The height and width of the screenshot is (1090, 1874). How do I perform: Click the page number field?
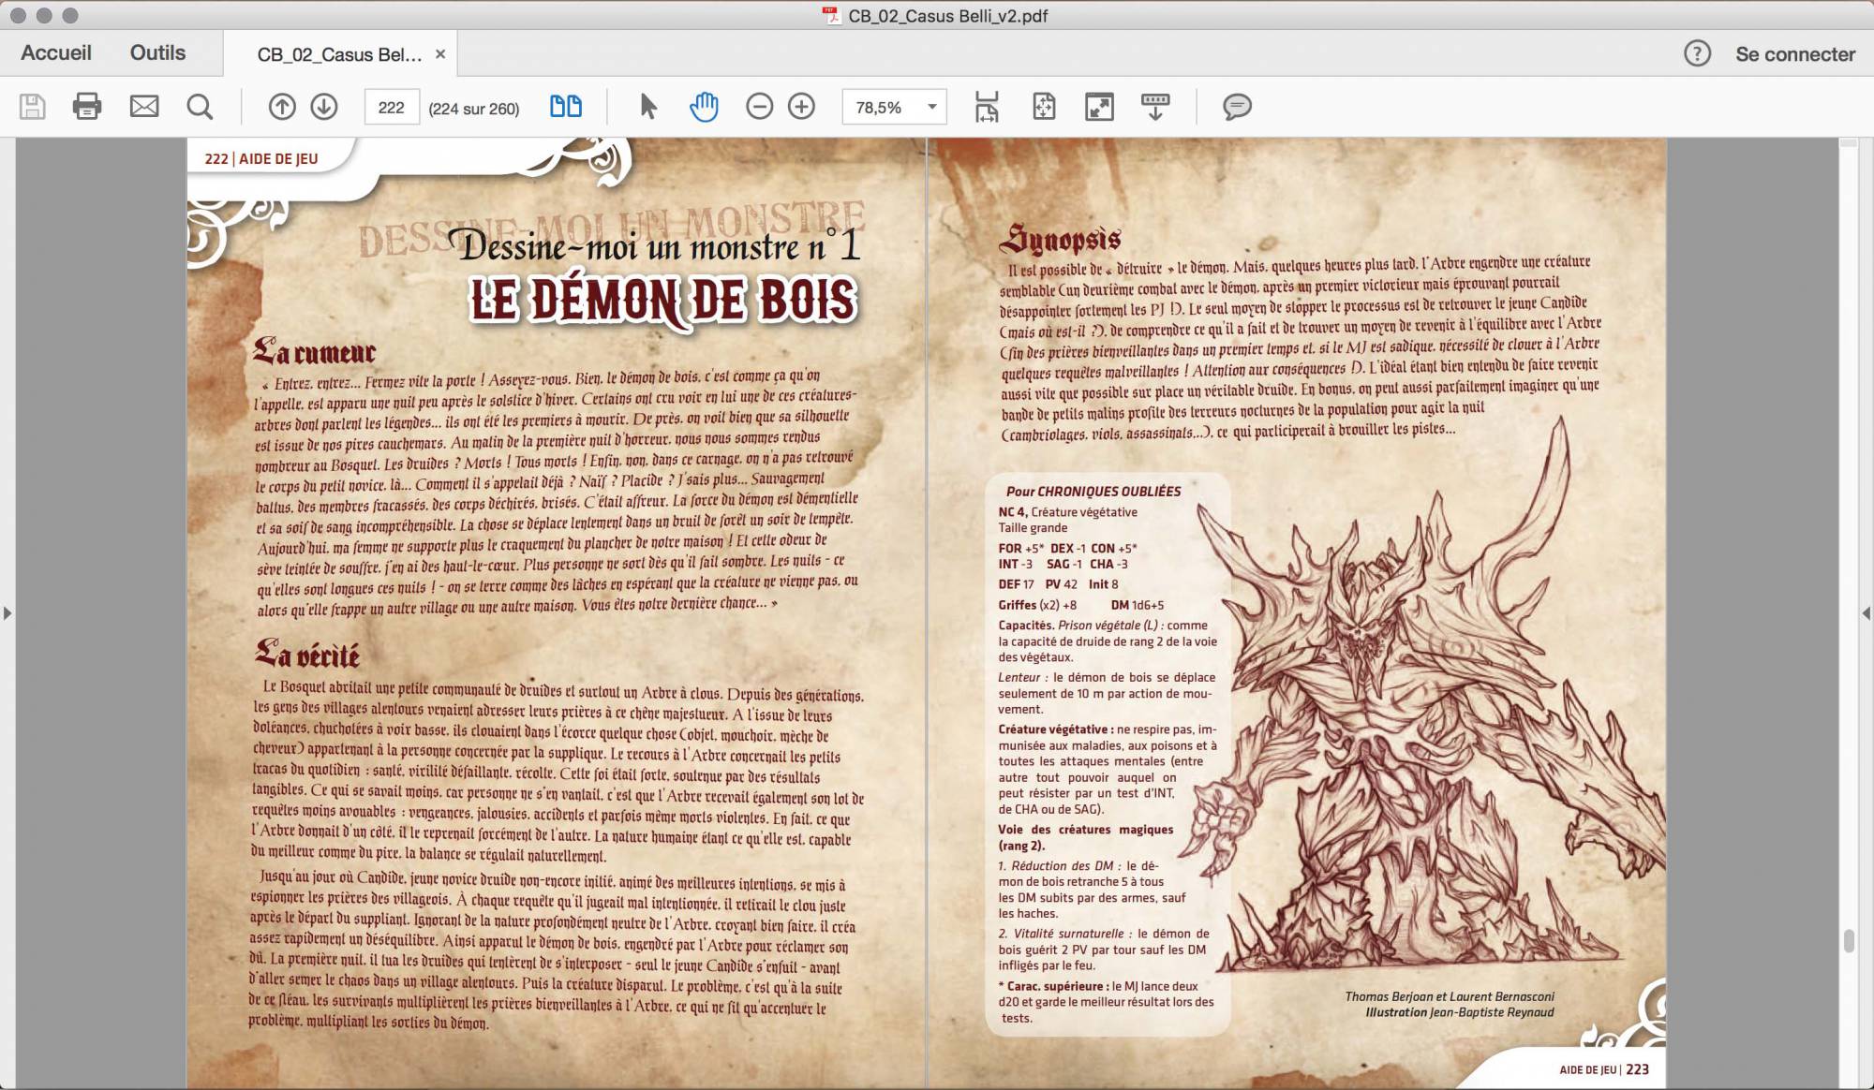pos(392,108)
